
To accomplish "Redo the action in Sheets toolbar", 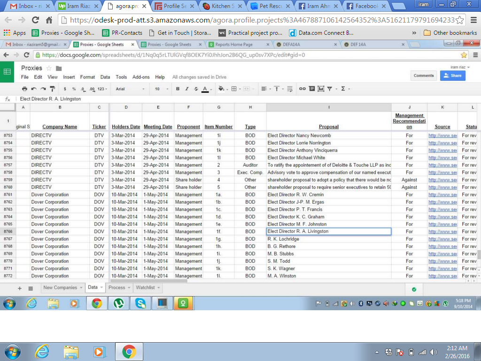I will click(43, 89).
